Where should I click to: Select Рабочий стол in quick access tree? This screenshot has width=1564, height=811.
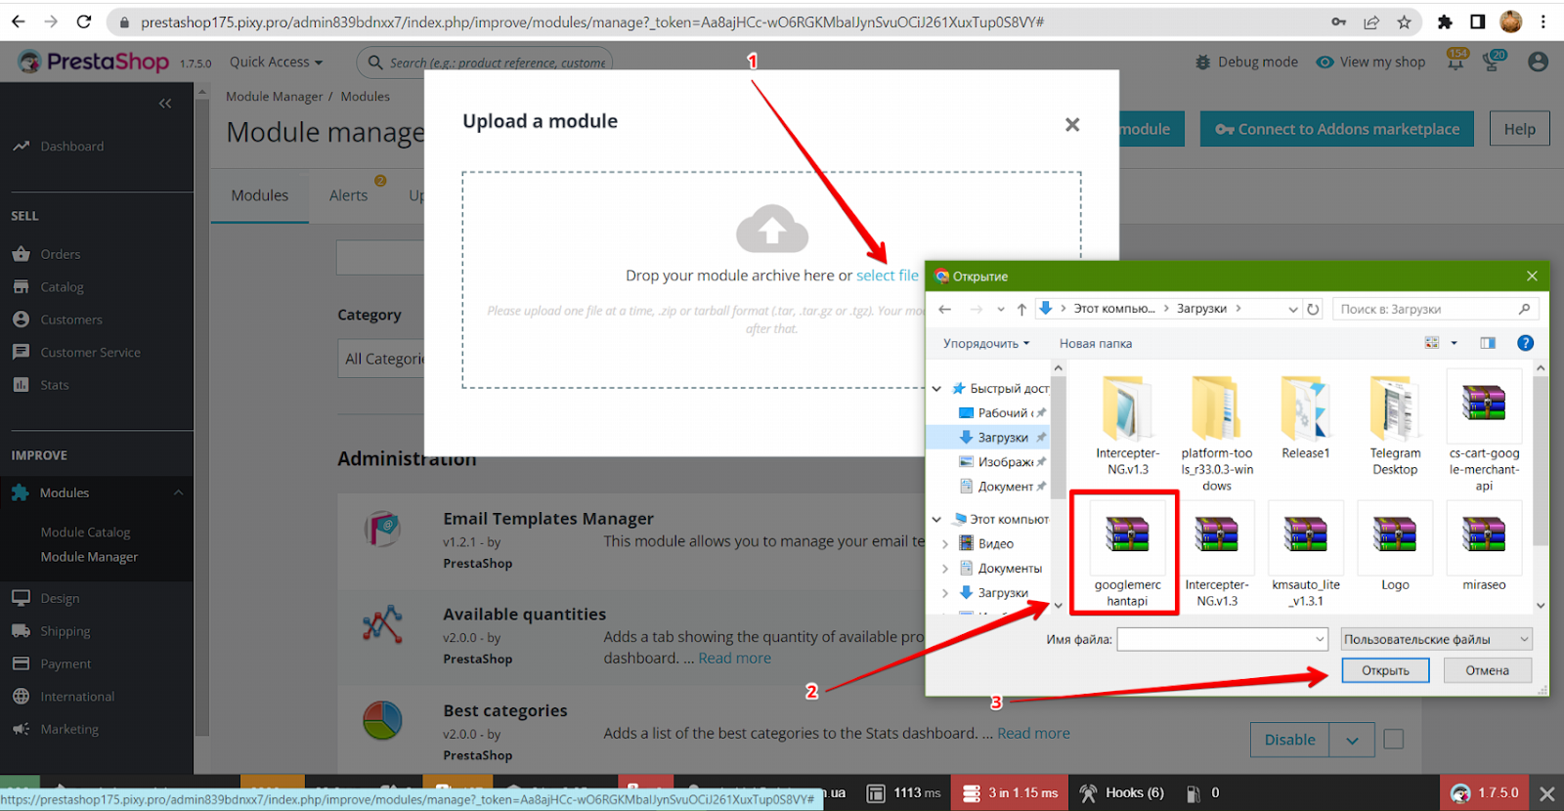click(1001, 412)
